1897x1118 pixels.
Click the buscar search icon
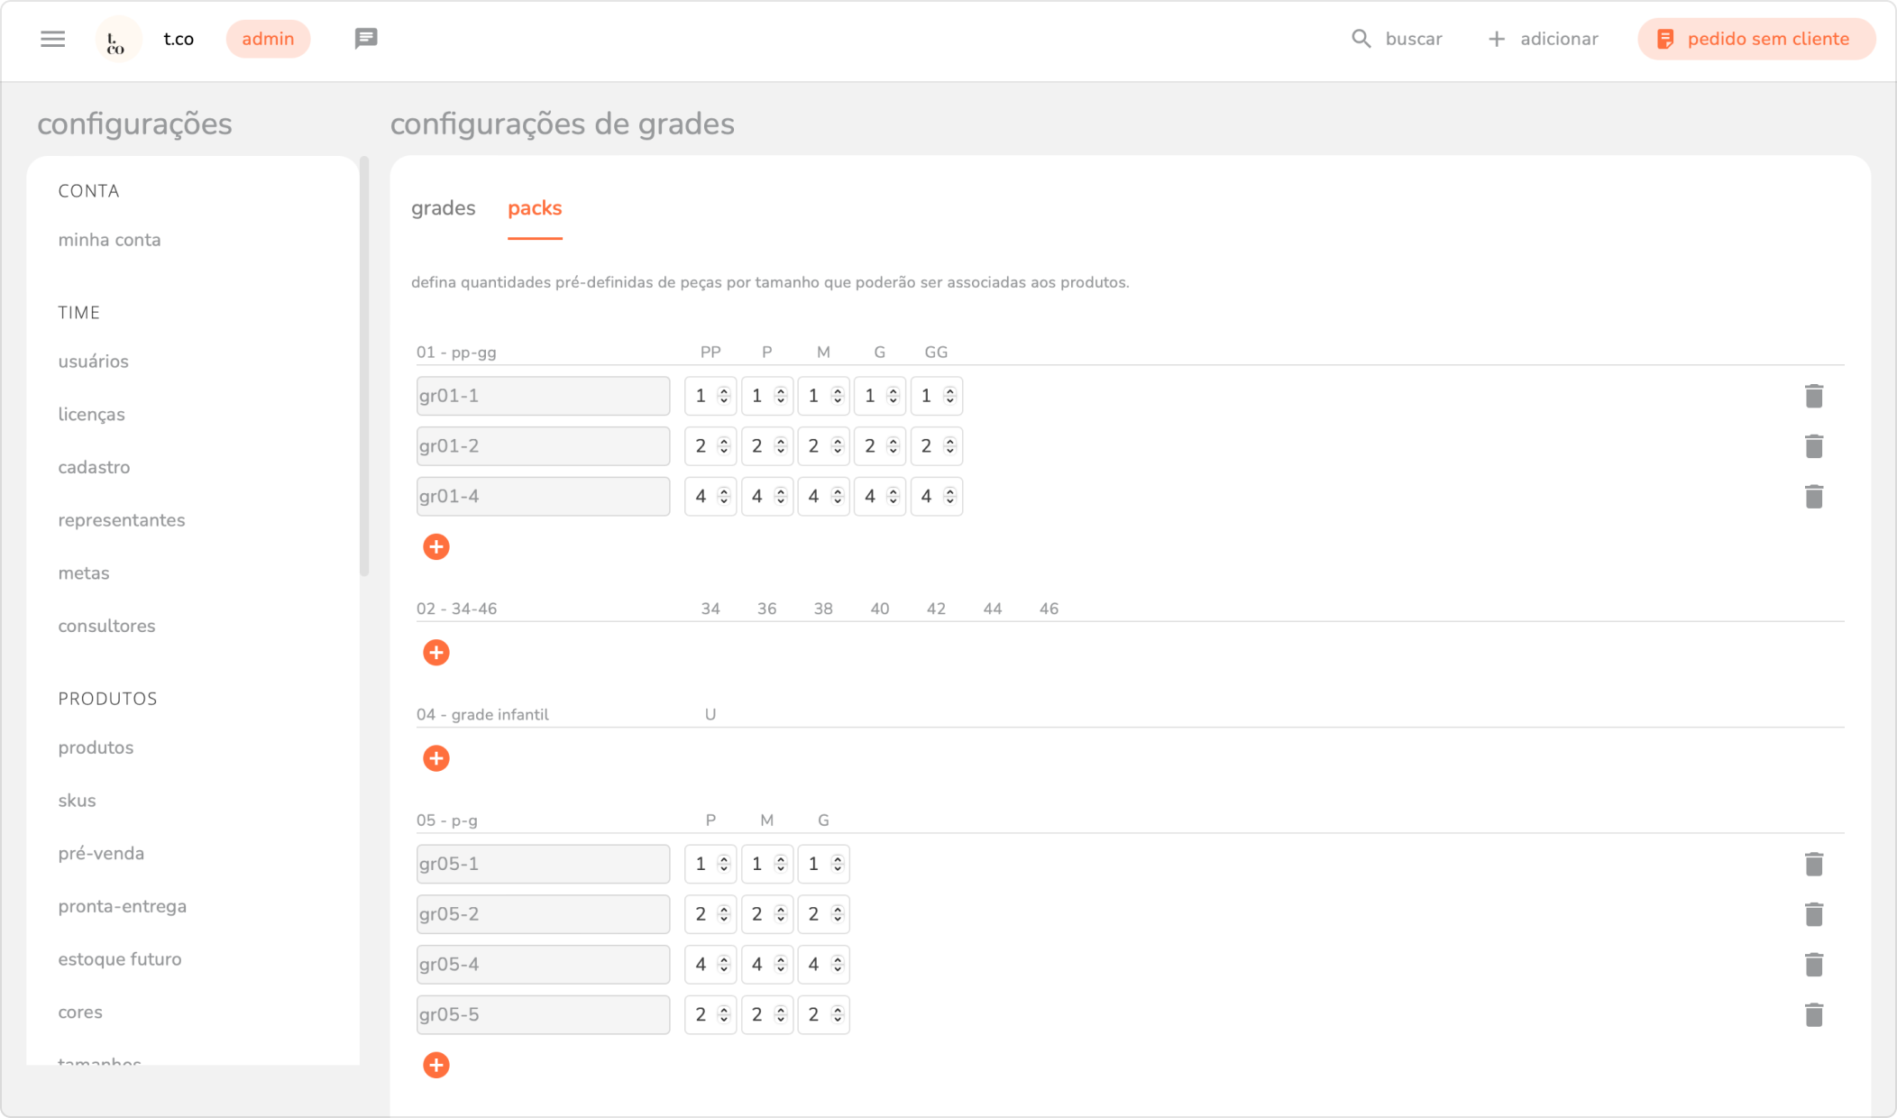tap(1361, 39)
